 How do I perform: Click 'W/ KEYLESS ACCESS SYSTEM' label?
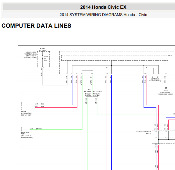coord(98,93)
